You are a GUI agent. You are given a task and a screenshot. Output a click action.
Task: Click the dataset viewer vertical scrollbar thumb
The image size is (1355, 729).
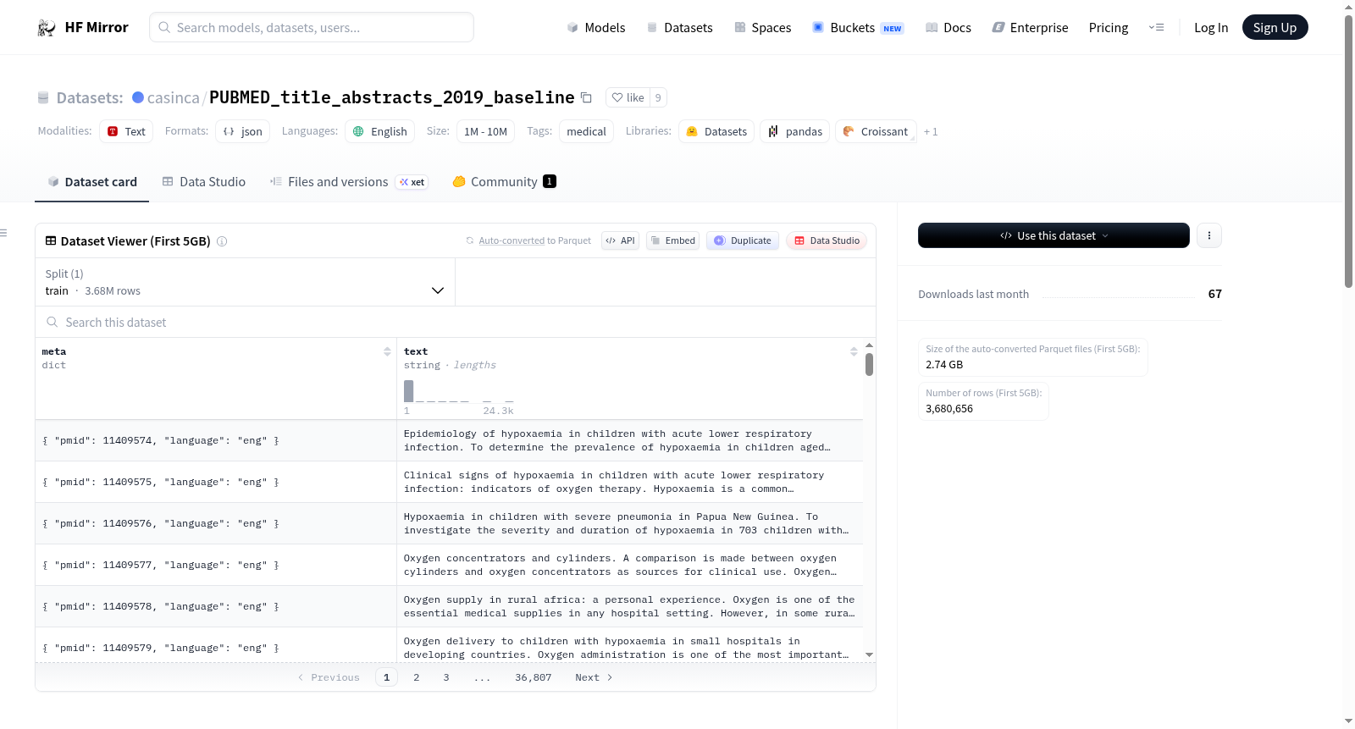point(870,364)
